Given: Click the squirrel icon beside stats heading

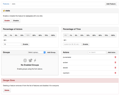Looking at the screenshot, I should [4, 11].
